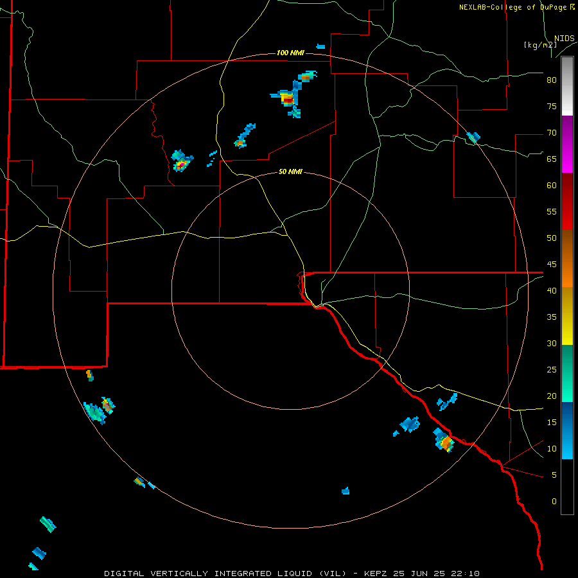The height and width of the screenshot is (578, 578).
Task: Select the yellow segment of the color bar
Action: tap(567, 316)
